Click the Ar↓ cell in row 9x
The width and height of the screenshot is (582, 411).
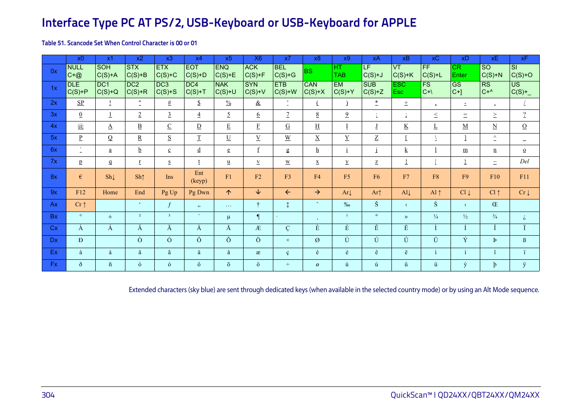click(347, 193)
